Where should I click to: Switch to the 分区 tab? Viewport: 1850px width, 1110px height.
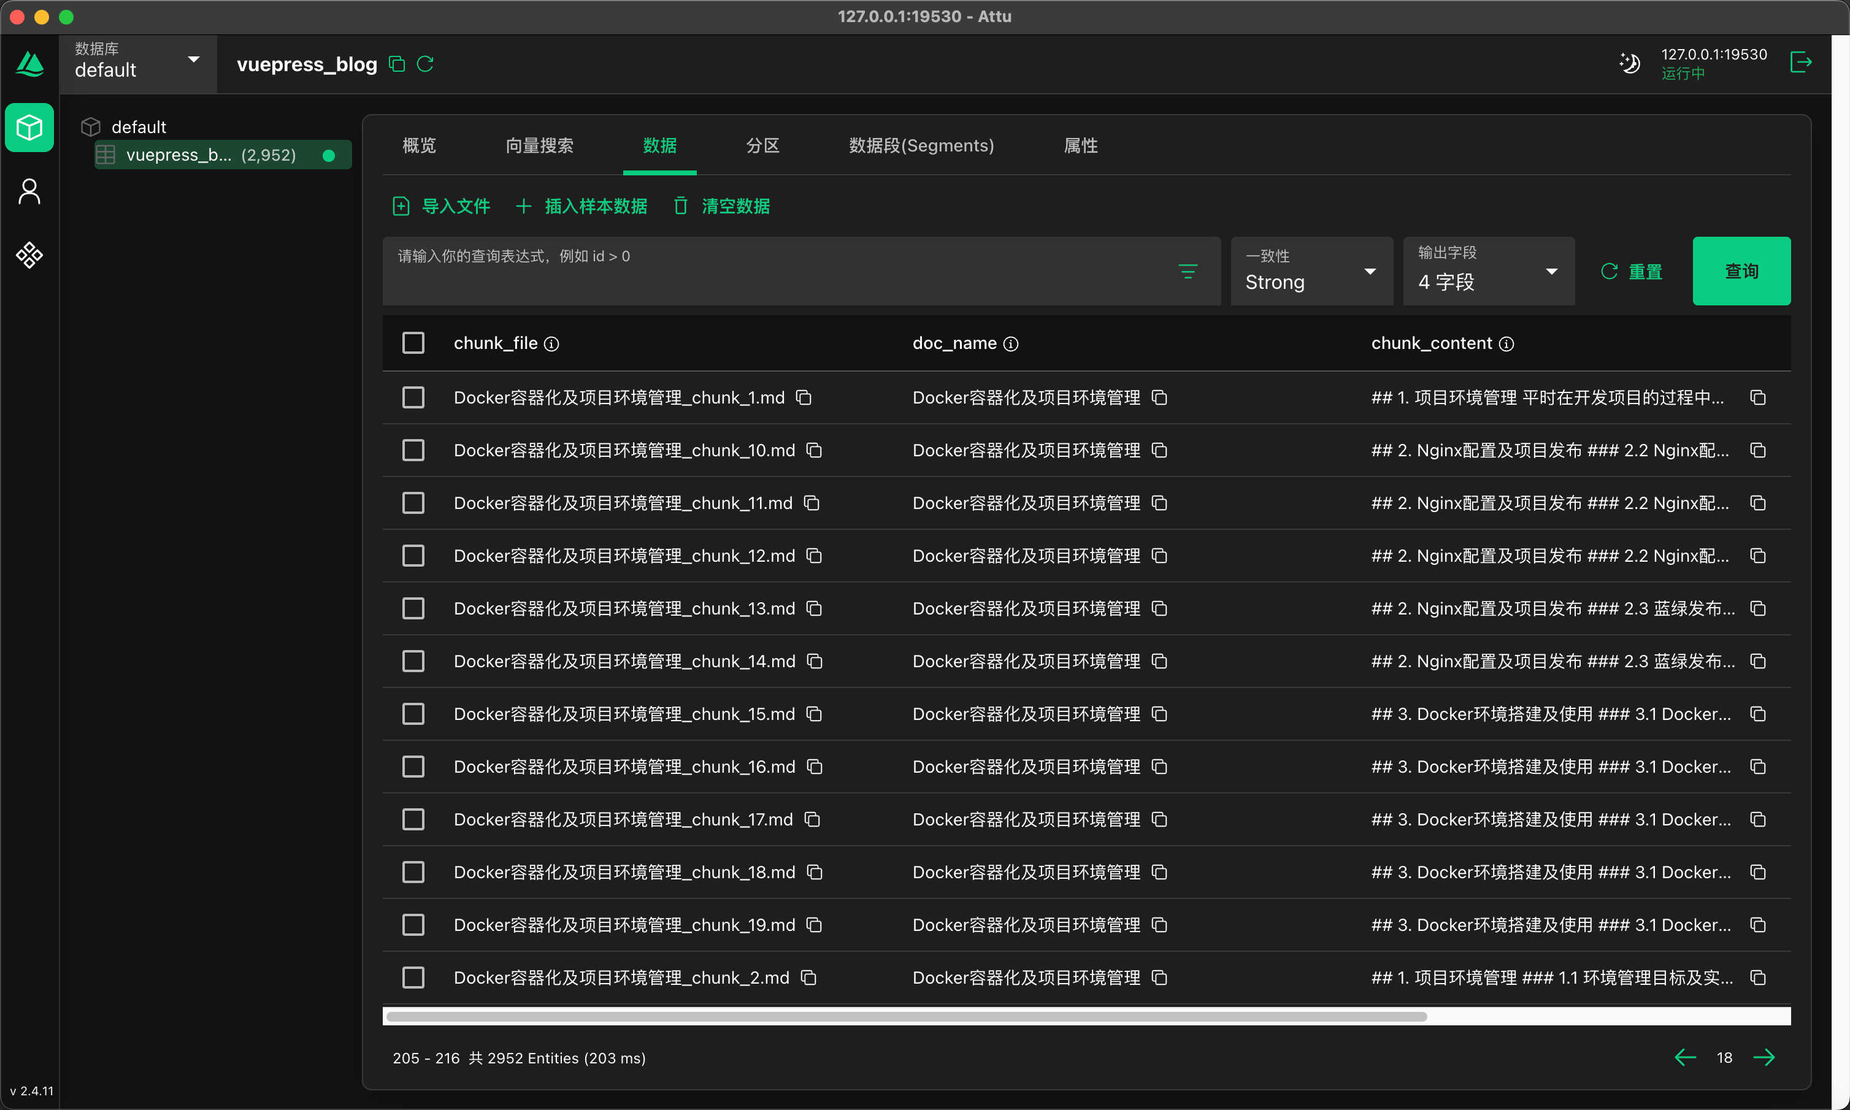point(762,146)
